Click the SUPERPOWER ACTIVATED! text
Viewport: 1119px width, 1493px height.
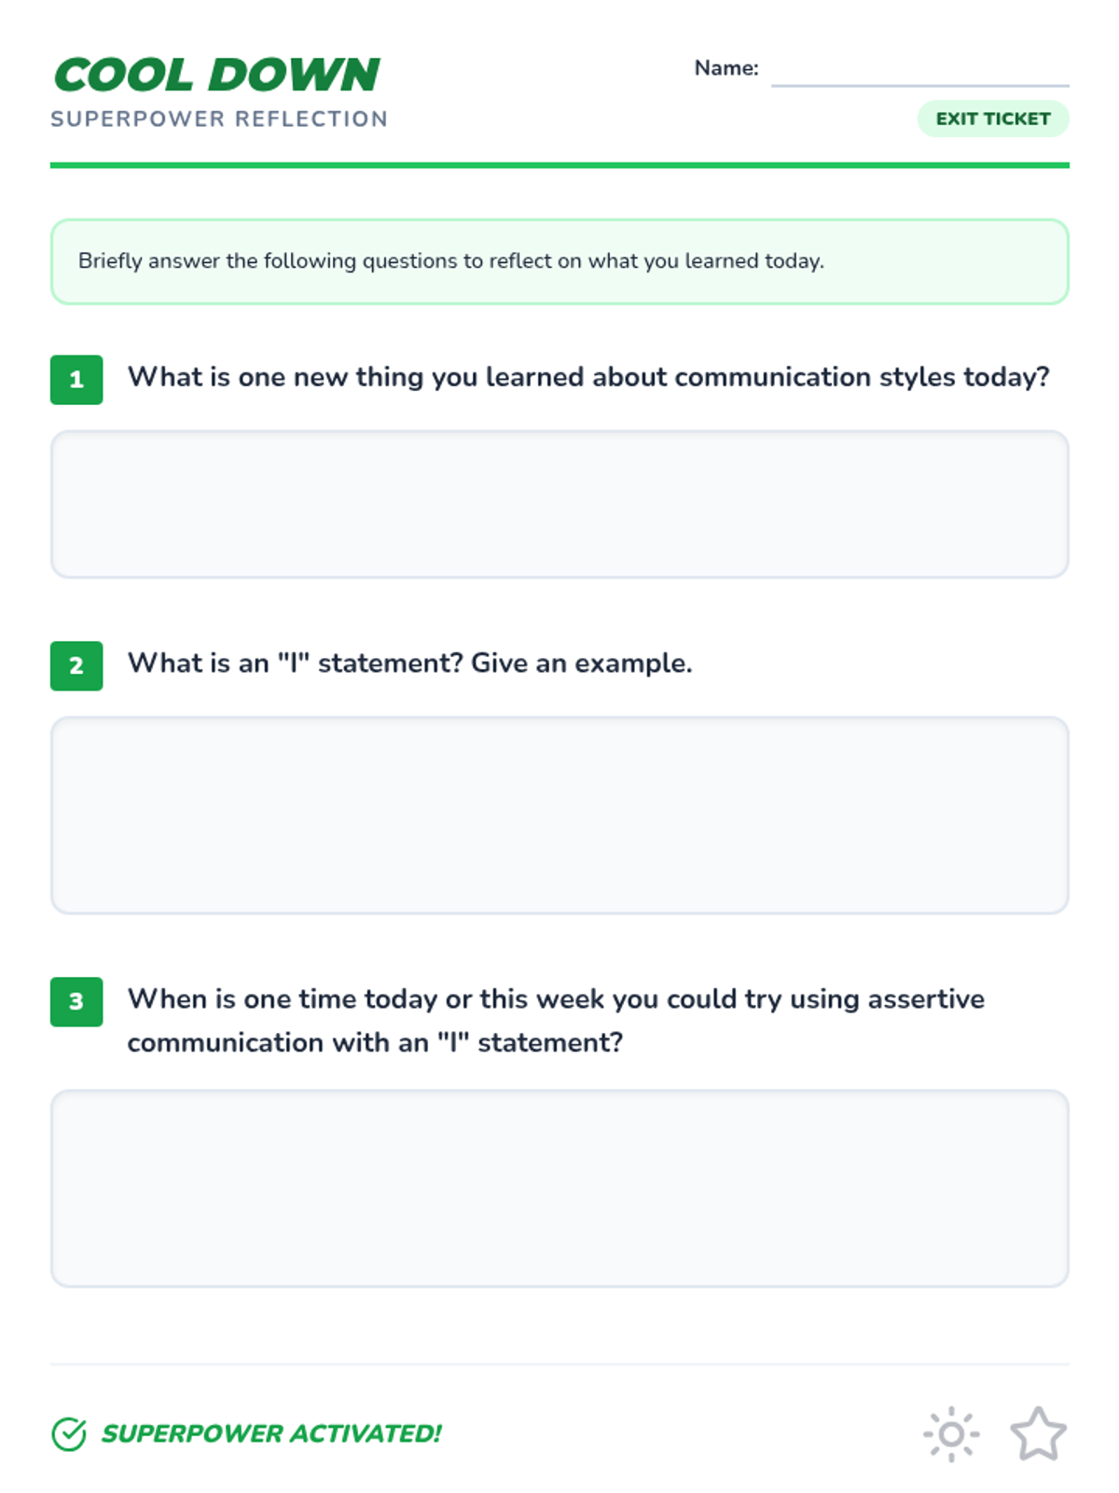pos(271,1433)
